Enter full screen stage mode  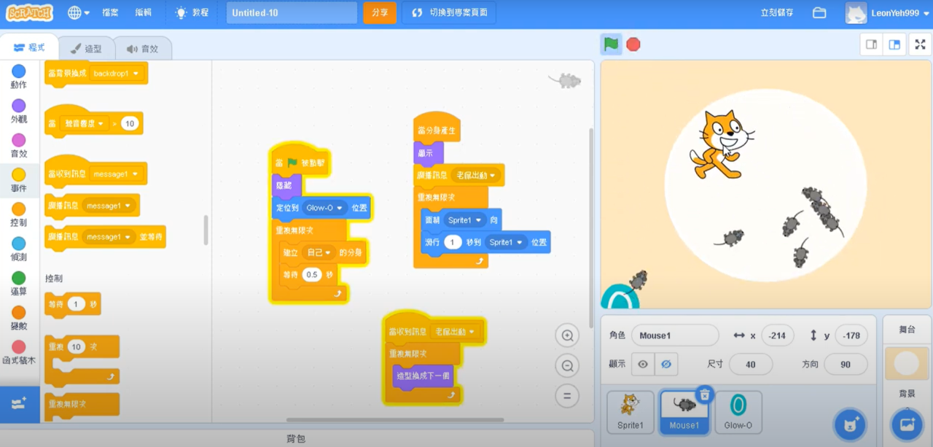(920, 44)
